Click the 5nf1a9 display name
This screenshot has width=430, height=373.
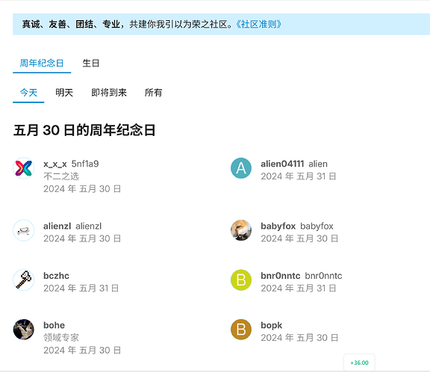pos(85,164)
